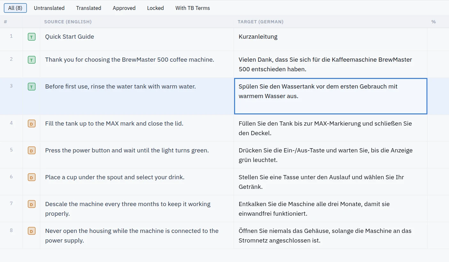449x262 pixels.
Task: Filter by Approved segments
Action: (124, 8)
